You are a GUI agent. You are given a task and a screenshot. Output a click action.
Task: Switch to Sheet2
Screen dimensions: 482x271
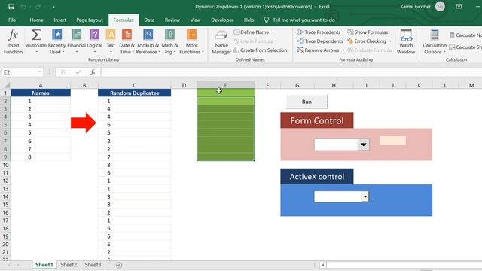(x=69, y=265)
